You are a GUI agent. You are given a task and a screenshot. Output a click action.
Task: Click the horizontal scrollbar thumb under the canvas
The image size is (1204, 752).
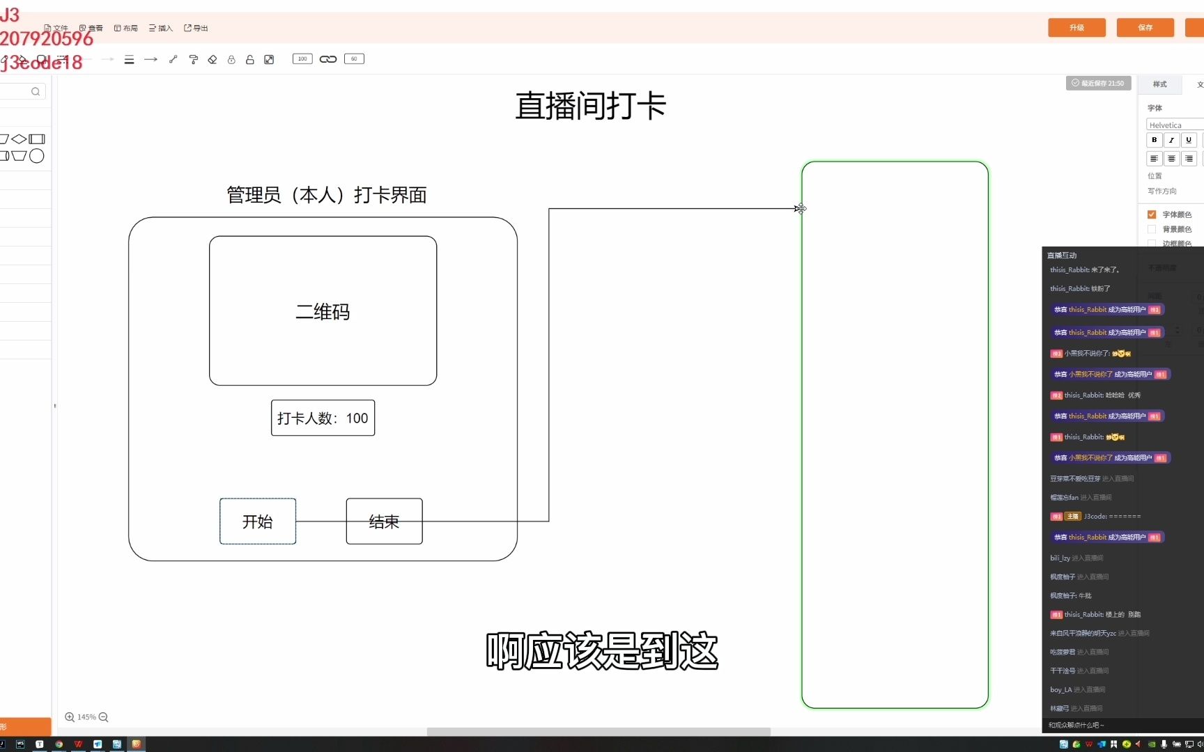point(599,731)
